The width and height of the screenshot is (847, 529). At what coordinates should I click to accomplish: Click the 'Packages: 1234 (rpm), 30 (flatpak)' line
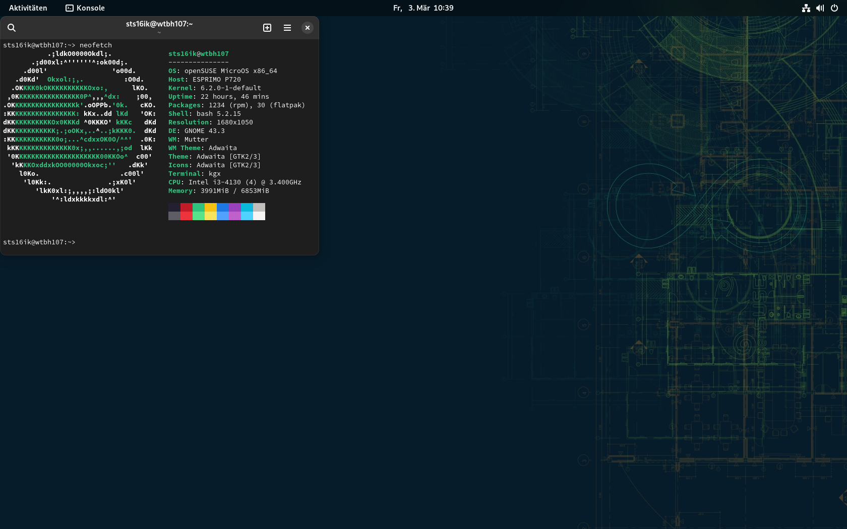[x=237, y=105]
